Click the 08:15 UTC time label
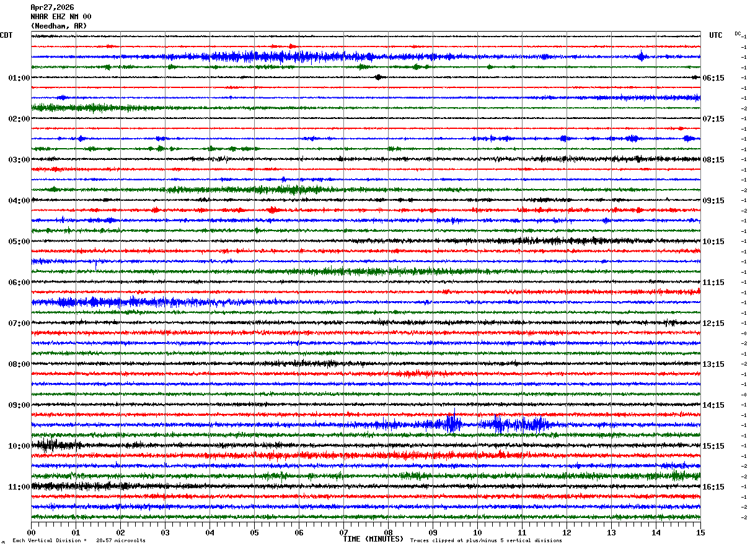The image size is (750, 549). click(713, 160)
